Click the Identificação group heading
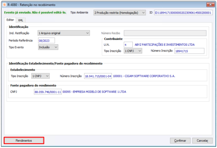 18,27
